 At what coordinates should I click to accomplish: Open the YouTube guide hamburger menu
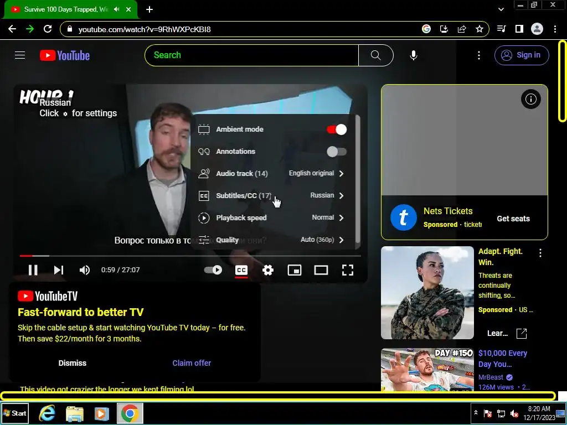point(20,55)
